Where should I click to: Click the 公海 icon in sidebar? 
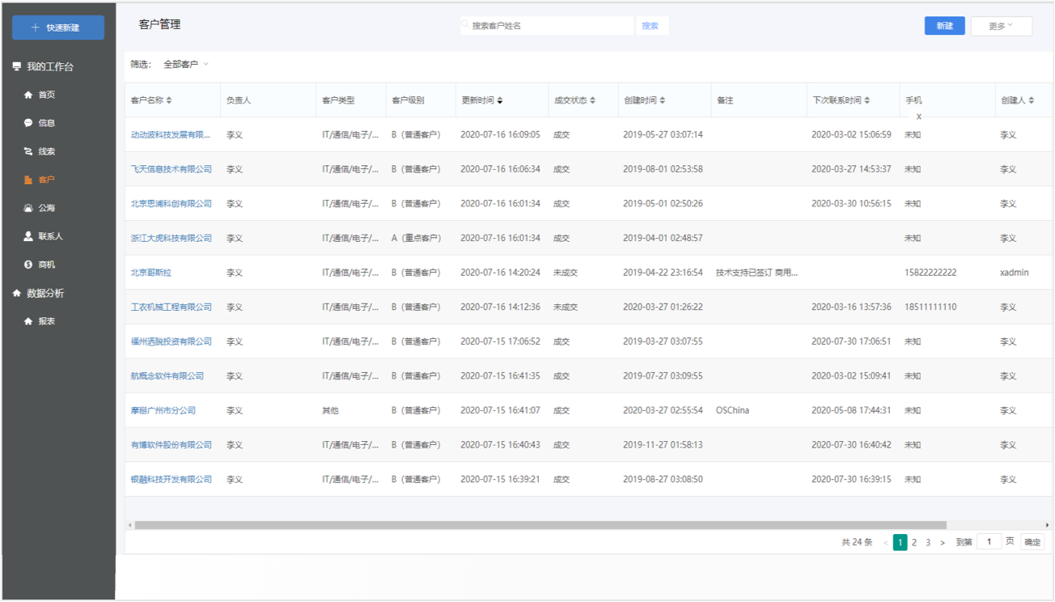click(28, 208)
